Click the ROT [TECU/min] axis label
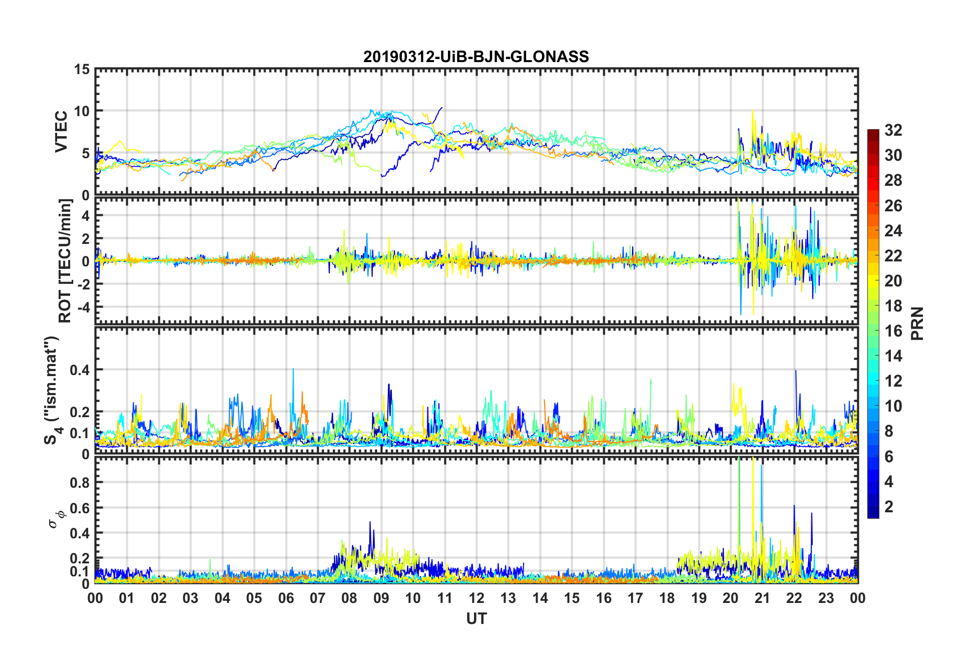The width and height of the screenshot is (953, 647). pos(65,260)
